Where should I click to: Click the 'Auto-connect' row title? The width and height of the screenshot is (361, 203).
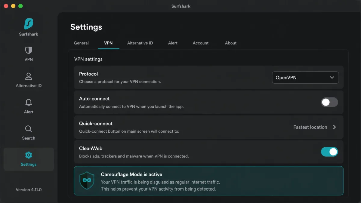(x=94, y=99)
